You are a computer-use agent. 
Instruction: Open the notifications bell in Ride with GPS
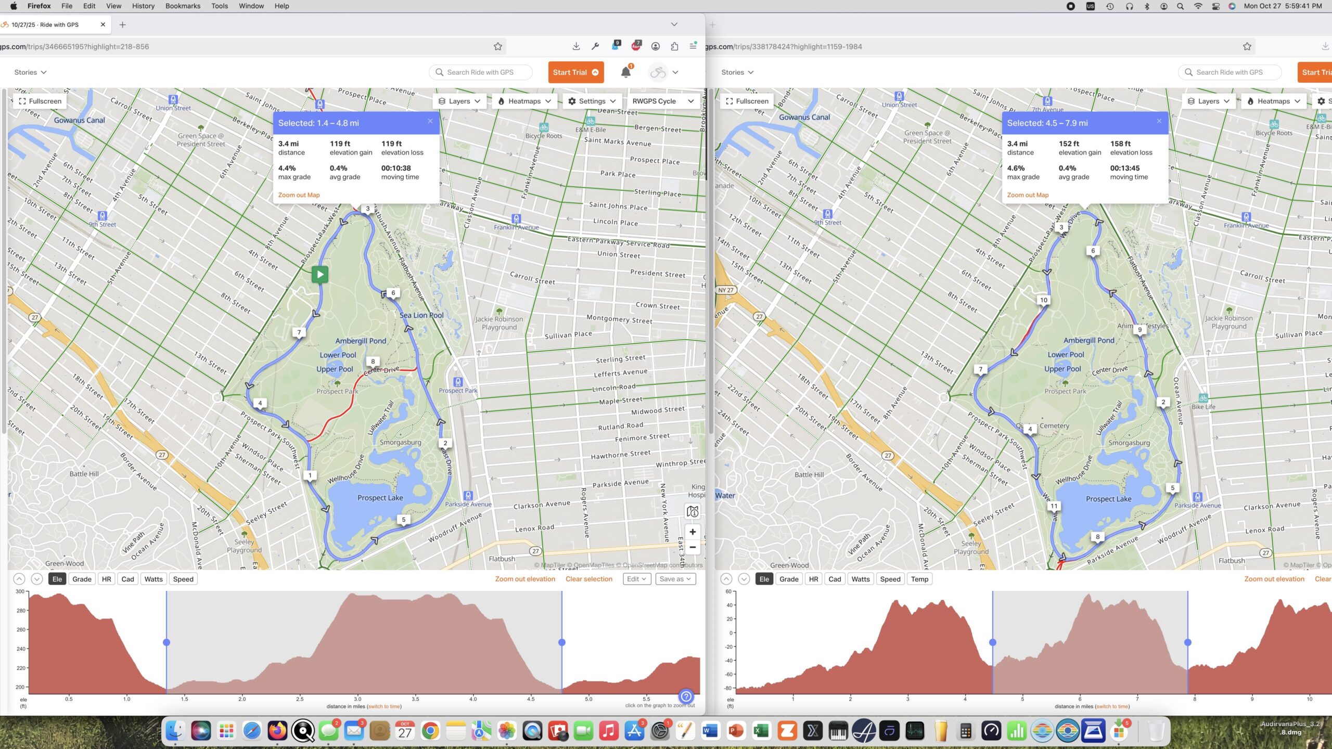[x=626, y=72]
